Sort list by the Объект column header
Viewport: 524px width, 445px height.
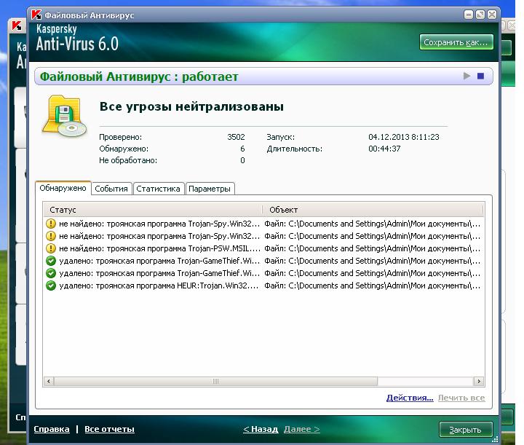[x=373, y=210]
